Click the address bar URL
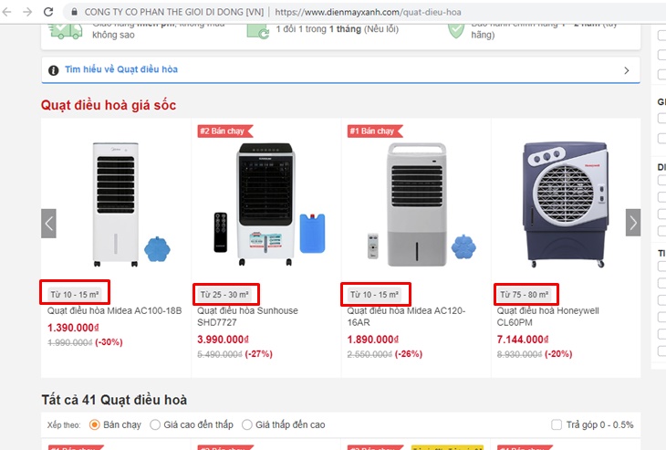 pos(368,13)
